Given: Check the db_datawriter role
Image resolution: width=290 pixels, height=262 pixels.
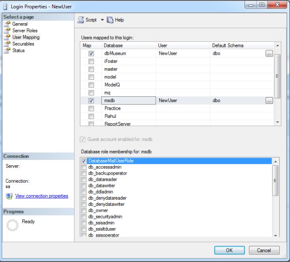Looking at the screenshot, I should click(x=84, y=185).
